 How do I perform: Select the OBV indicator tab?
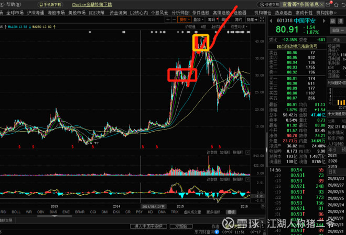click(x=40, y=212)
